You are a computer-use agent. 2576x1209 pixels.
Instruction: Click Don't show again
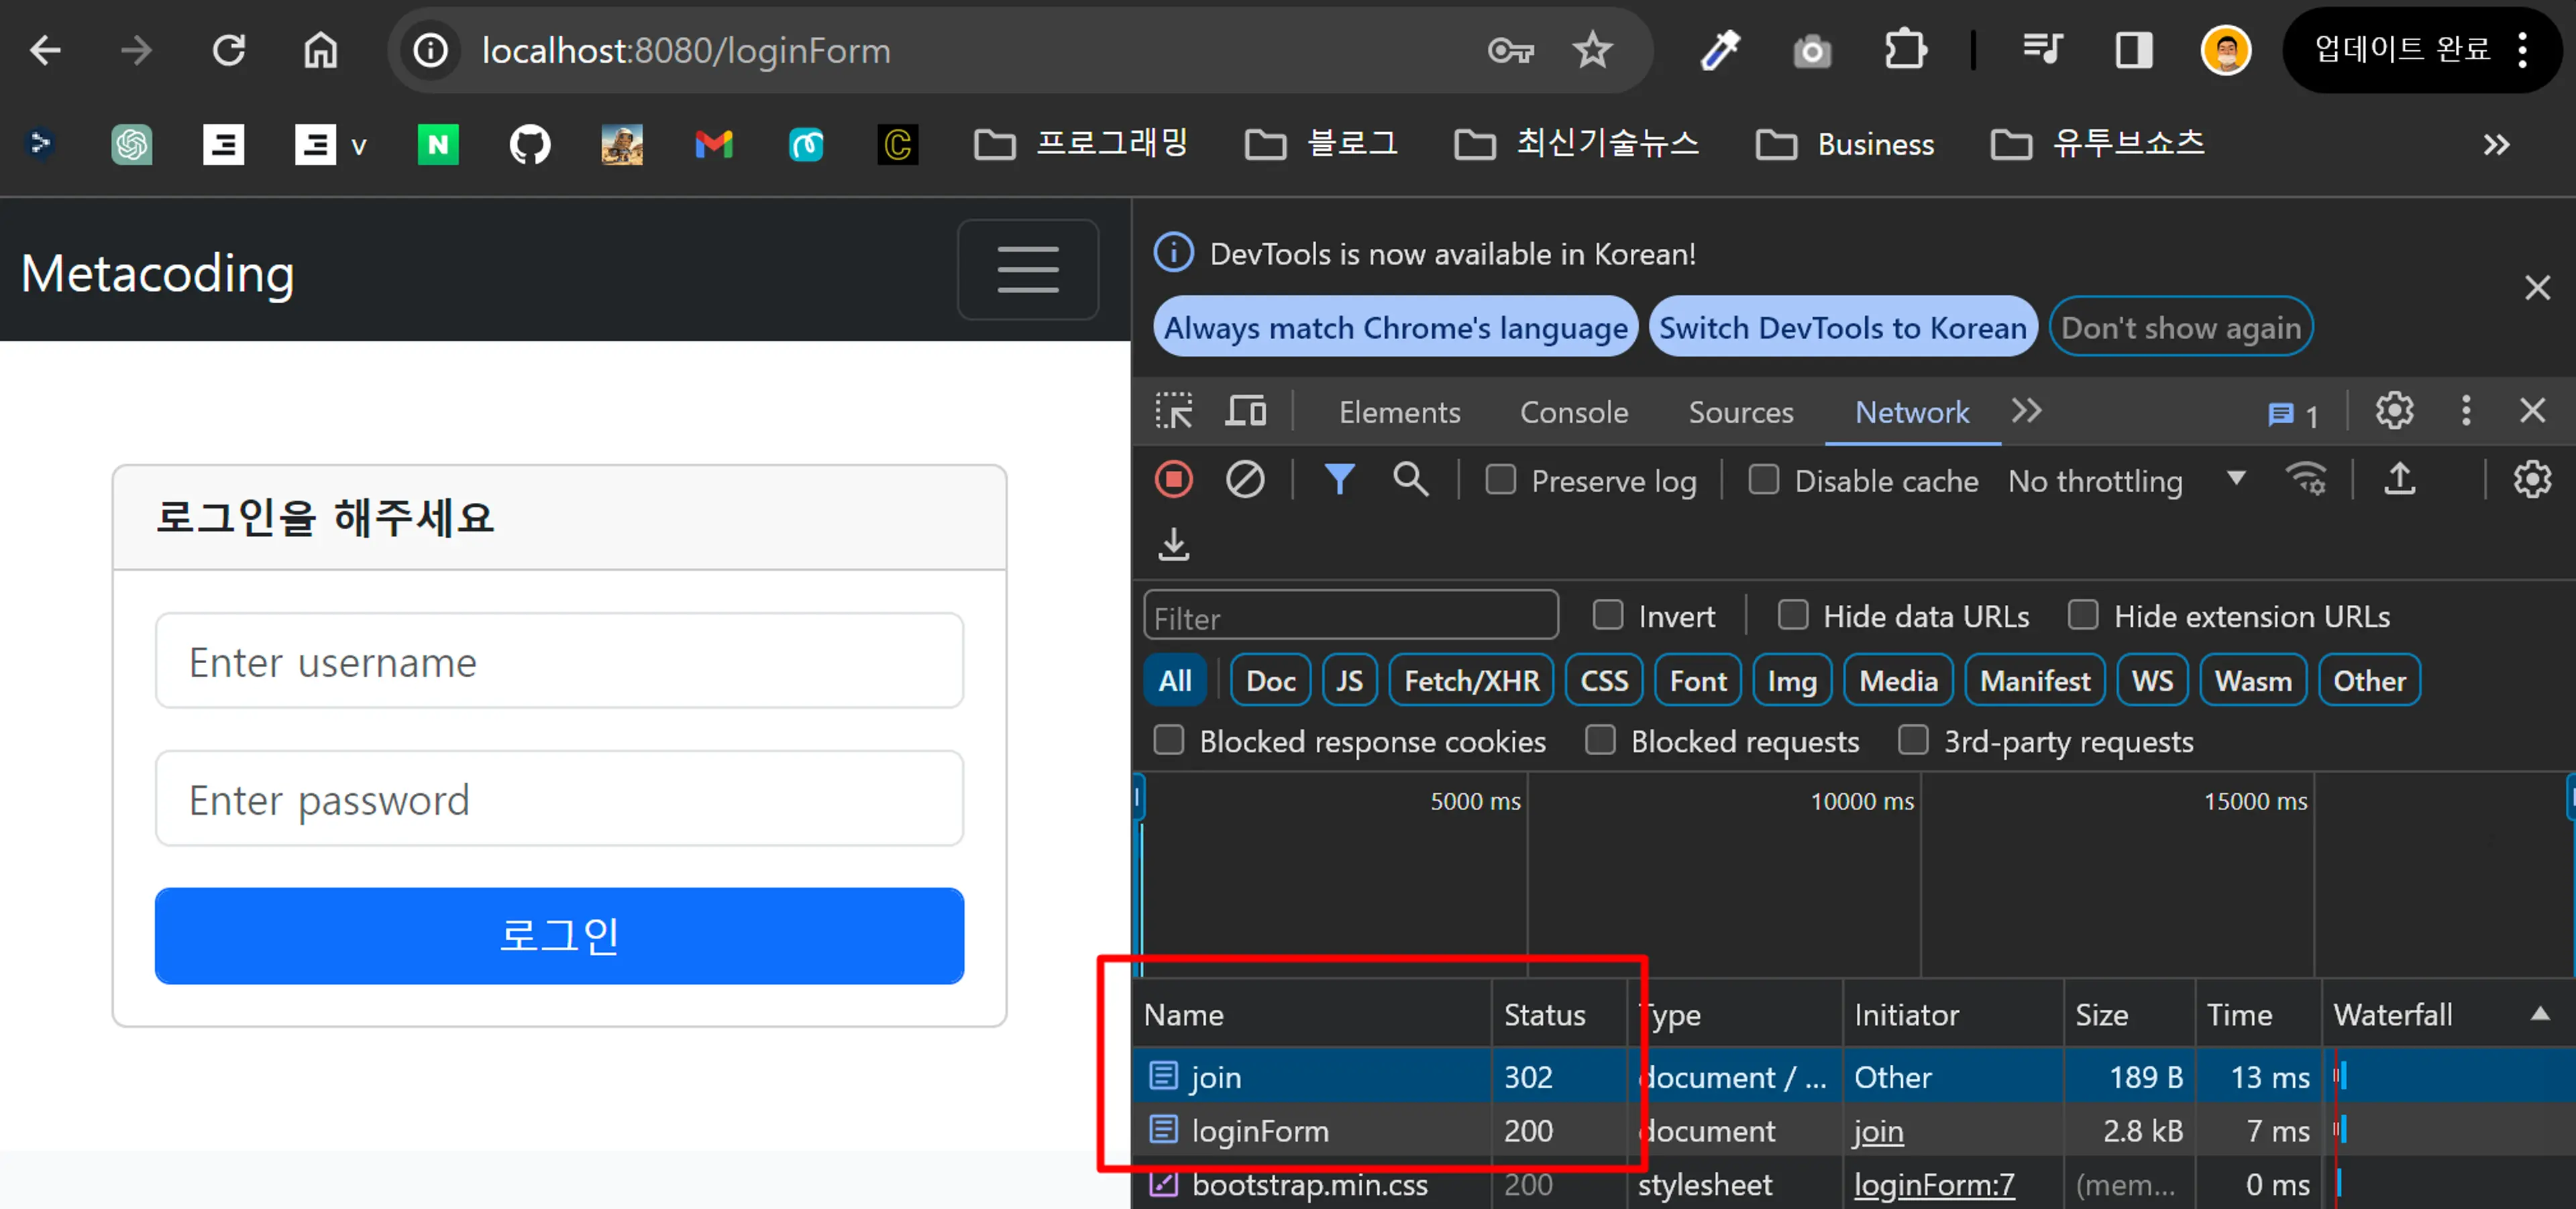[2181, 327]
